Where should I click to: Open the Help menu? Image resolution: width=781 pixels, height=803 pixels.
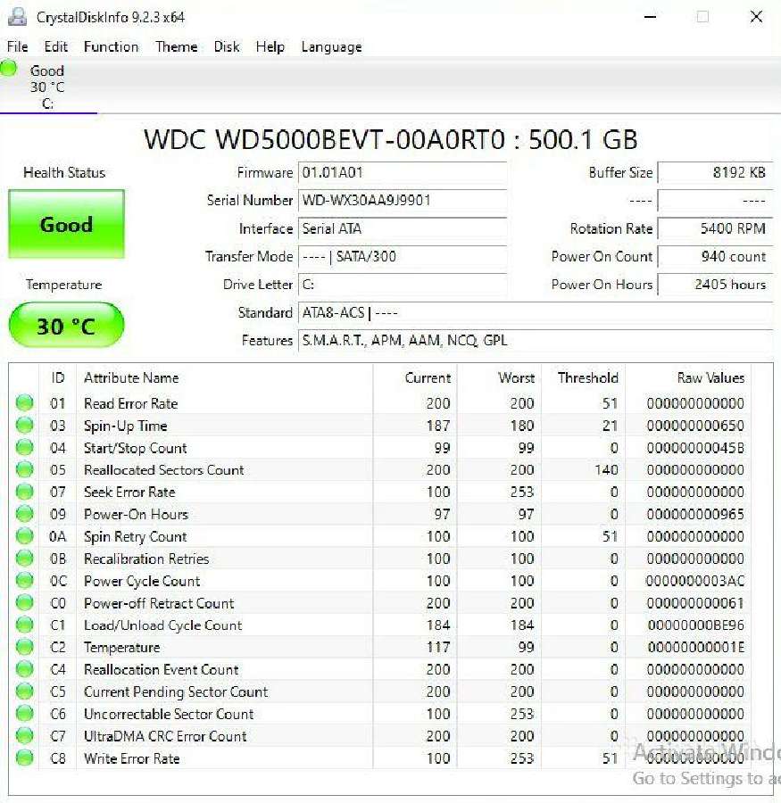tap(270, 46)
